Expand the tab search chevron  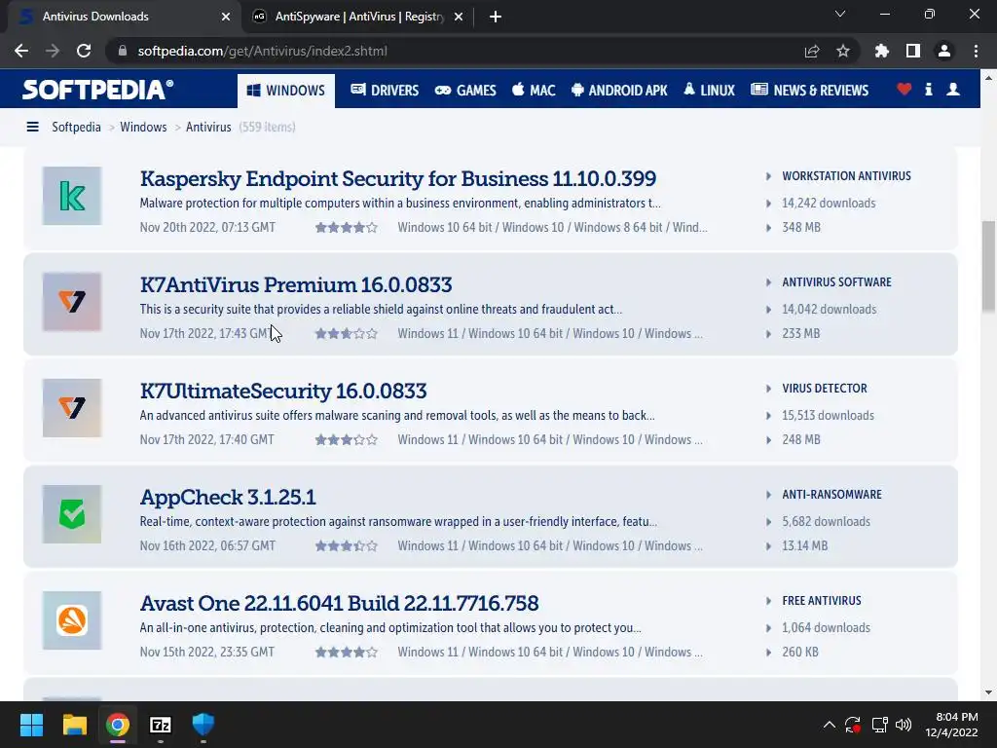840,15
